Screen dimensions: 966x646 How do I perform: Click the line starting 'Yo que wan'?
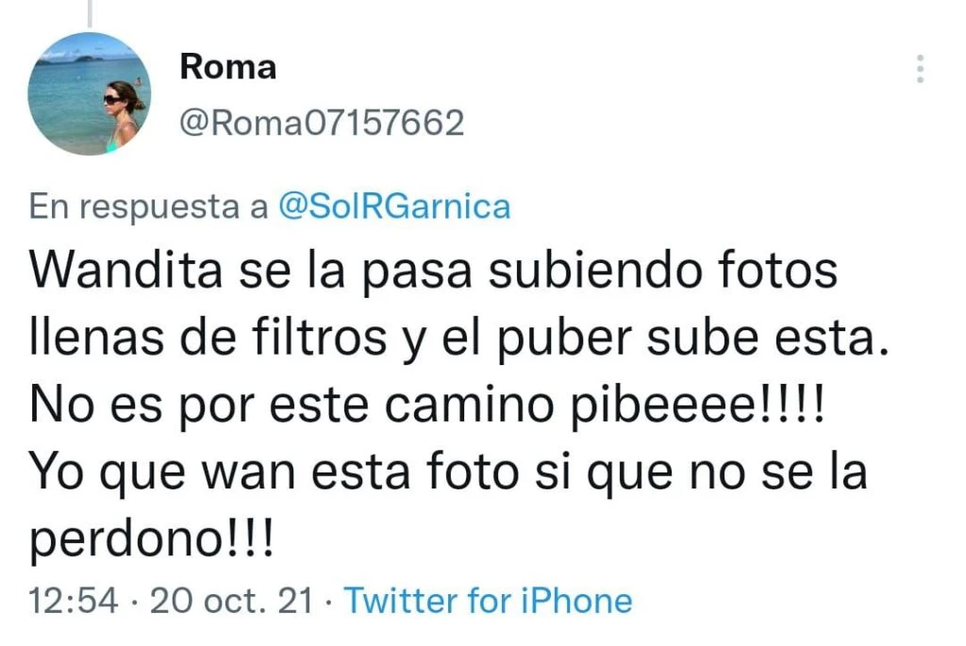click(448, 473)
